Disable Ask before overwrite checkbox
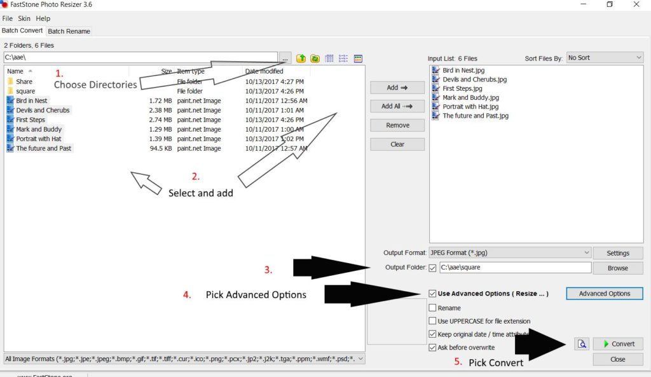The height and width of the screenshot is (377, 651). coord(432,348)
